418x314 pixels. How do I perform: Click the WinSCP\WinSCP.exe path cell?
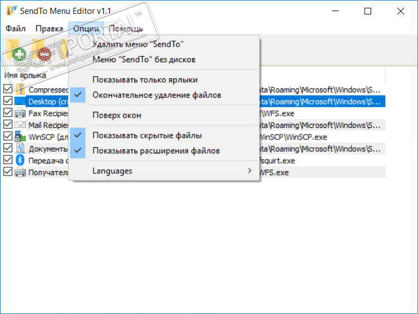[x=293, y=137]
